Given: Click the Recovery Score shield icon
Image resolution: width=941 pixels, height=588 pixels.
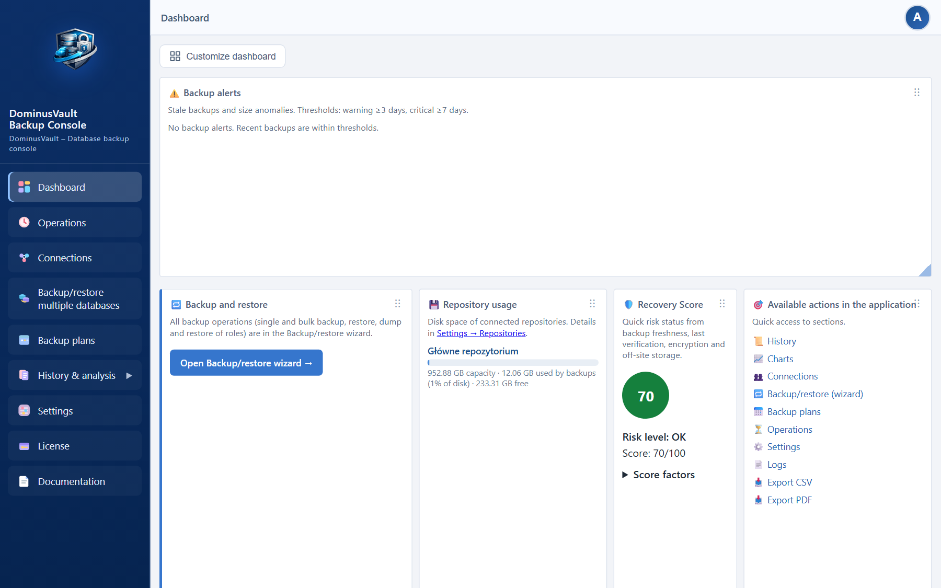Looking at the screenshot, I should point(628,305).
